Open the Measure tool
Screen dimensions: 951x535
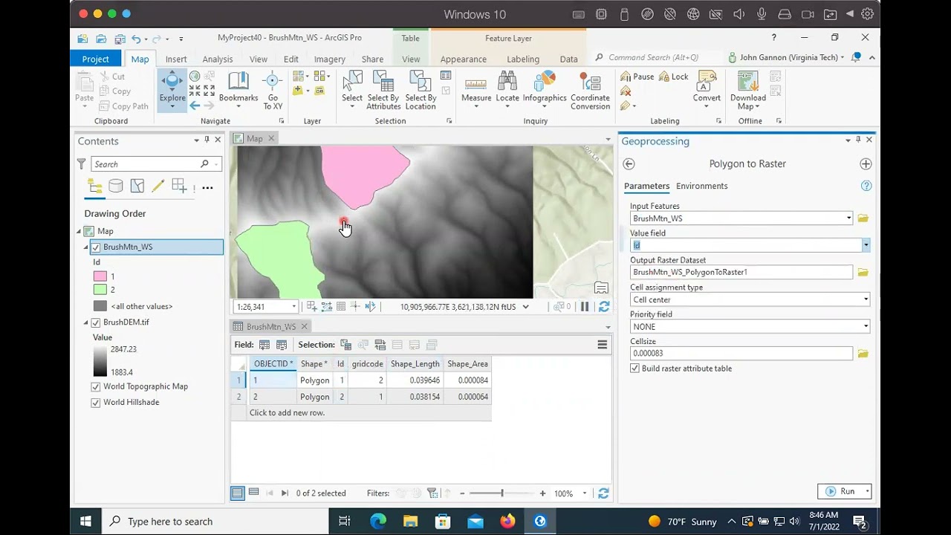[476, 89]
